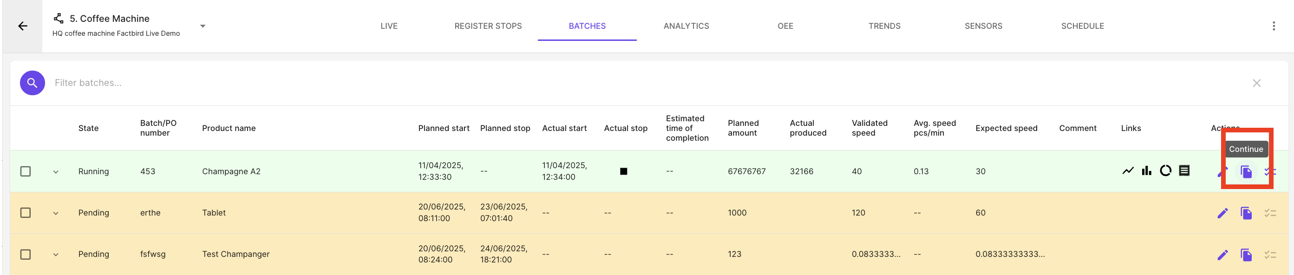The image size is (1294, 275).
Task: Check the Test Champanger batch checkbox
Action: pos(26,255)
